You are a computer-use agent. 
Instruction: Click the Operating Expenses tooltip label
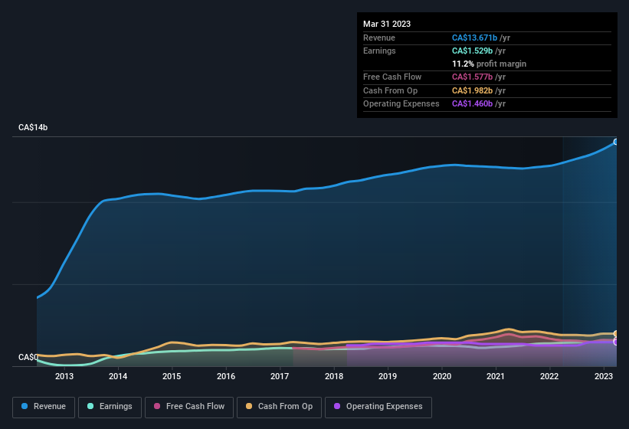(401, 104)
